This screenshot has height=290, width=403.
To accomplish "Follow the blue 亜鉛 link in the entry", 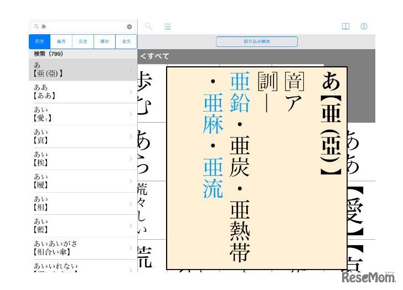I will coord(240,92).
